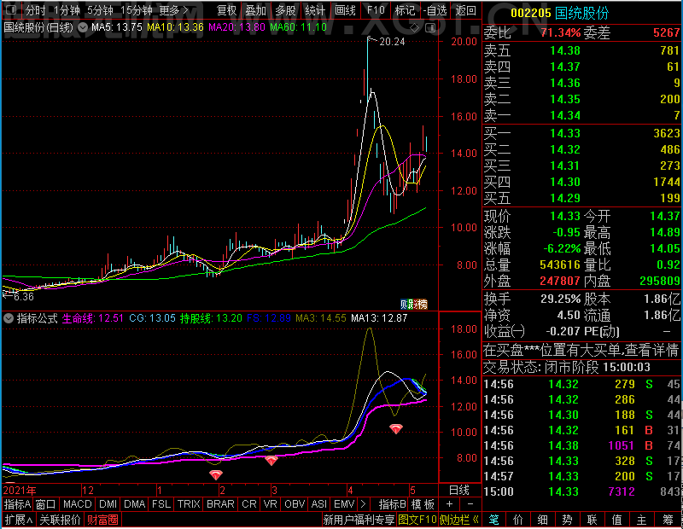Select the DMA indicator
Viewport: 683px width, 529px height.
[x=134, y=504]
